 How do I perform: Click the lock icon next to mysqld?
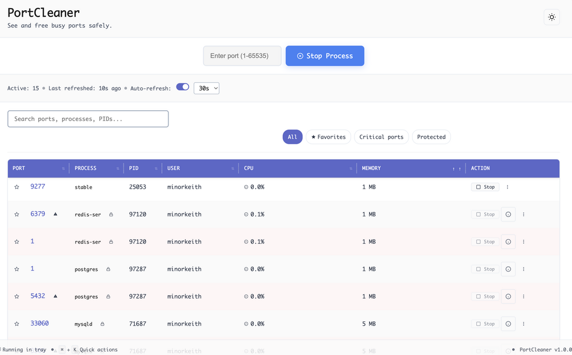pyautogui.click(x=102, y=324)
